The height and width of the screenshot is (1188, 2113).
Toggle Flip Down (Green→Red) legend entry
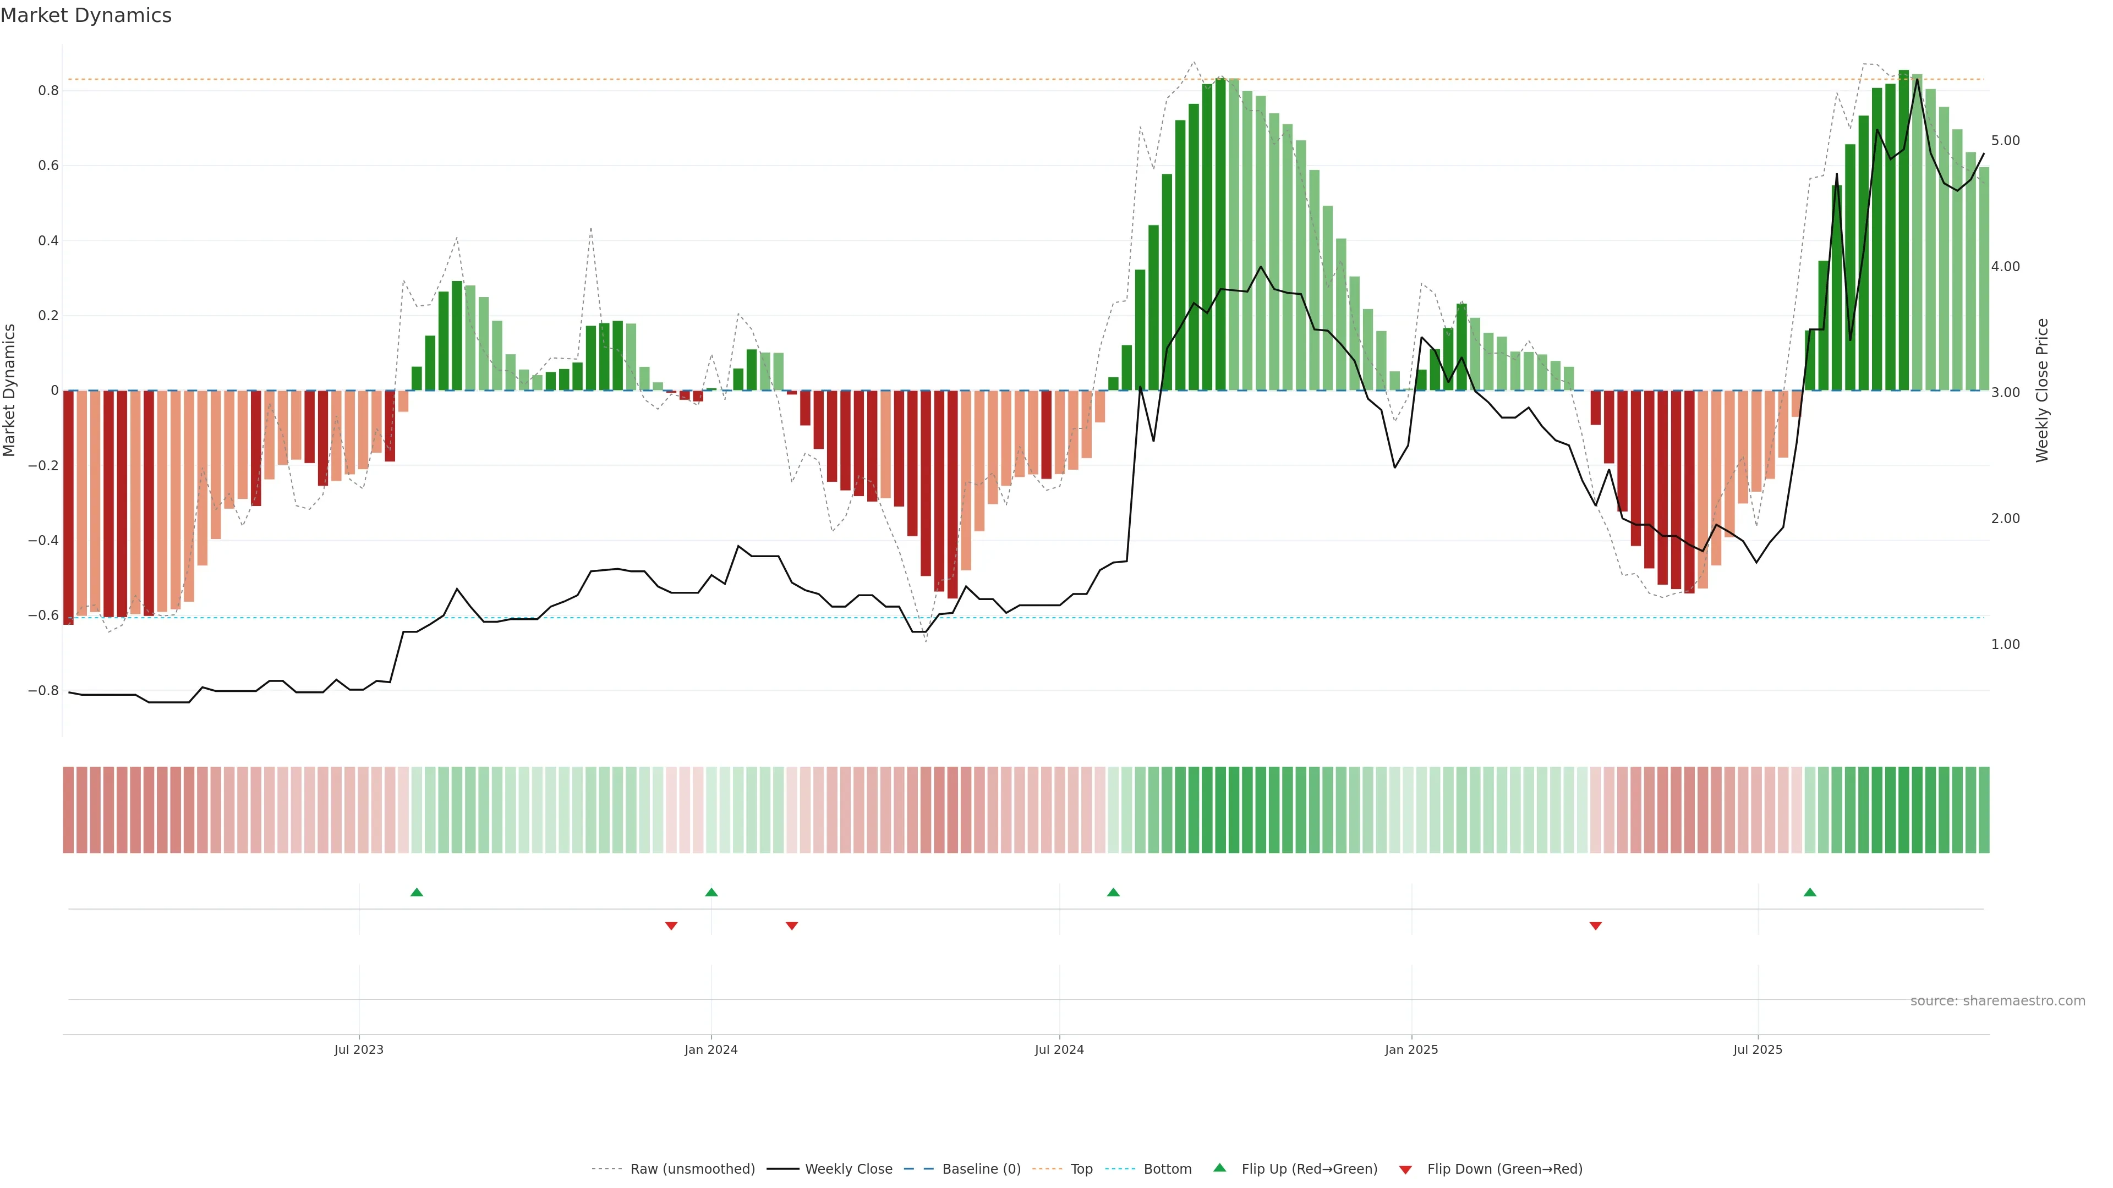tap(1504, 1169)
